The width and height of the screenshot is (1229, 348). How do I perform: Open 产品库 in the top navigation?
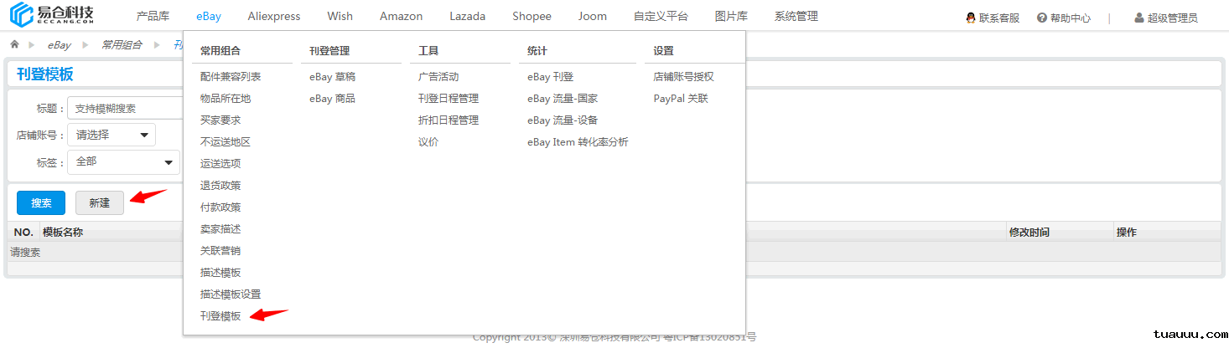tap(153, 16)
